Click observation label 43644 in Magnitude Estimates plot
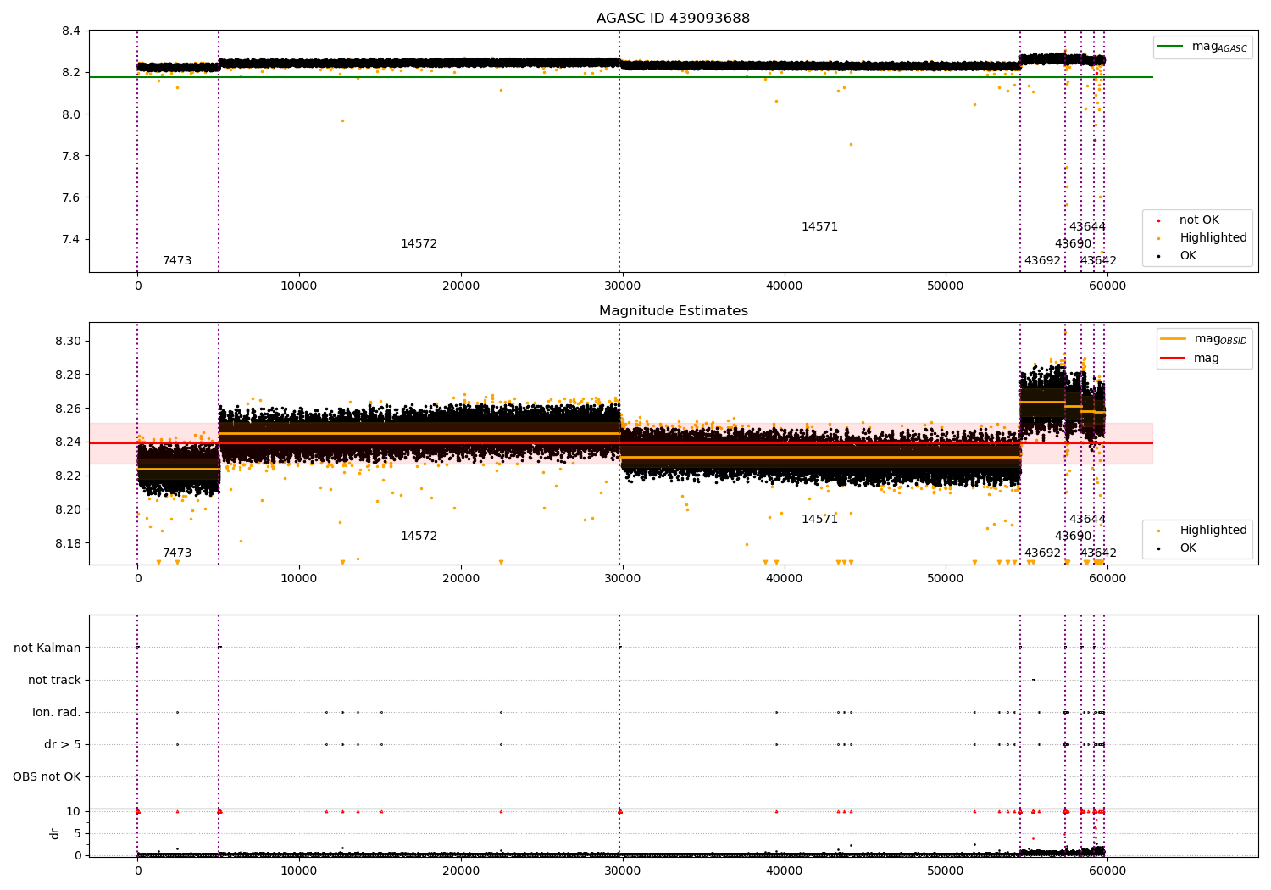This screenshot has height=890, width=1271. 1087,520
